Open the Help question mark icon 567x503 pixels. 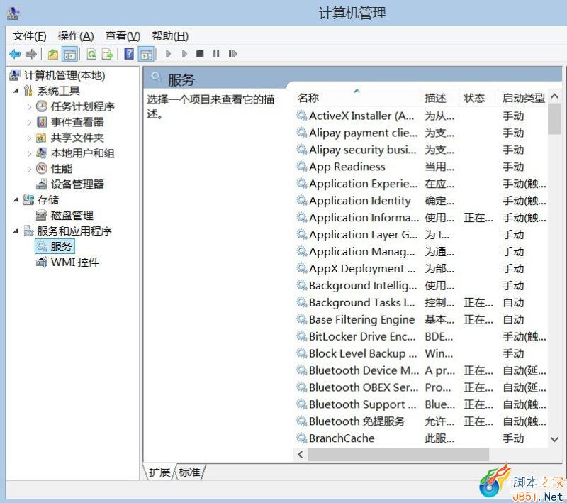point(129,54)
